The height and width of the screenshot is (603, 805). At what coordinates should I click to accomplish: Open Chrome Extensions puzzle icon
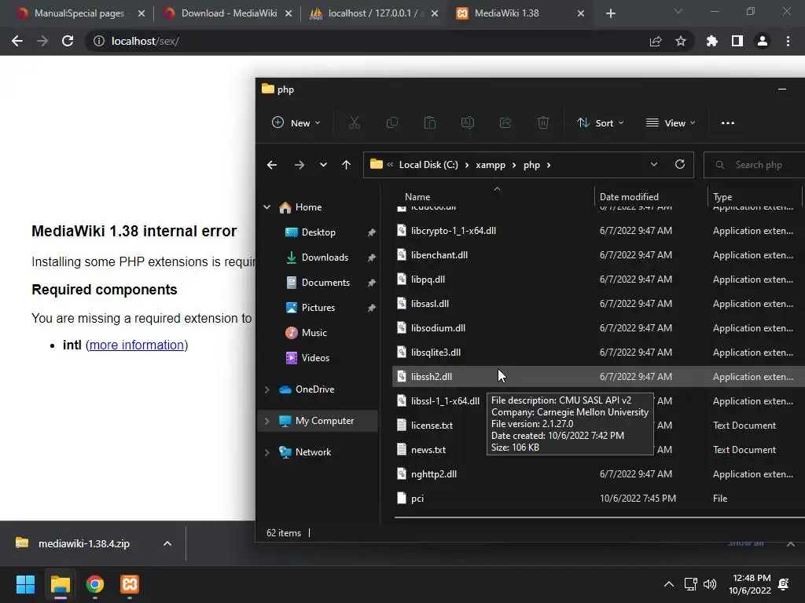pyautogui.click(x=712, y=41)
